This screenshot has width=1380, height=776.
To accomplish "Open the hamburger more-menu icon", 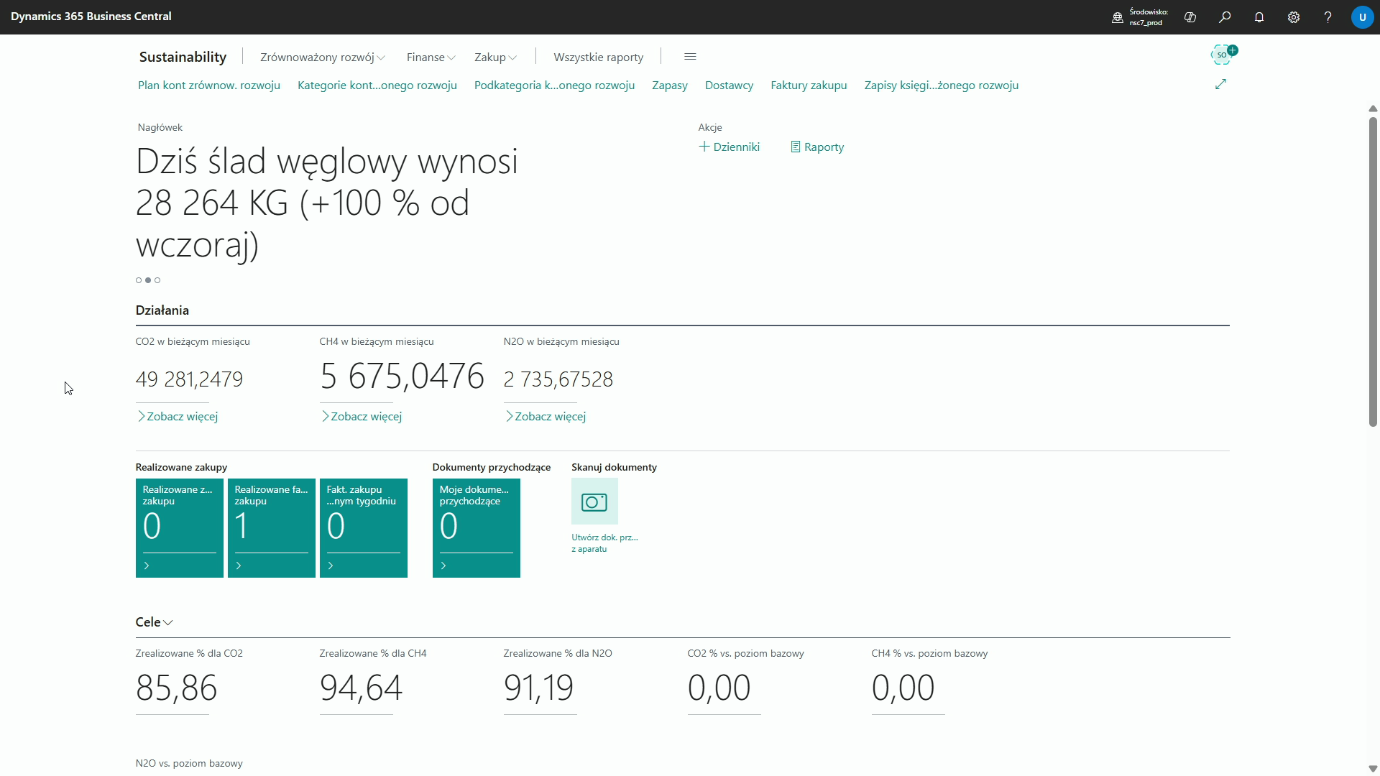I will coord(690,57).
